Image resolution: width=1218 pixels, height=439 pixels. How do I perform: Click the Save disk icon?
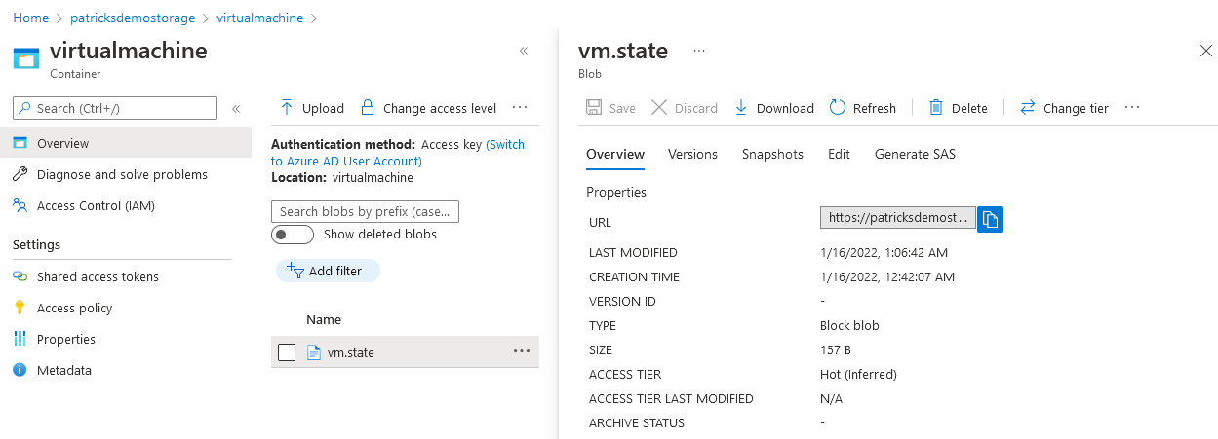tap(594, 108)
